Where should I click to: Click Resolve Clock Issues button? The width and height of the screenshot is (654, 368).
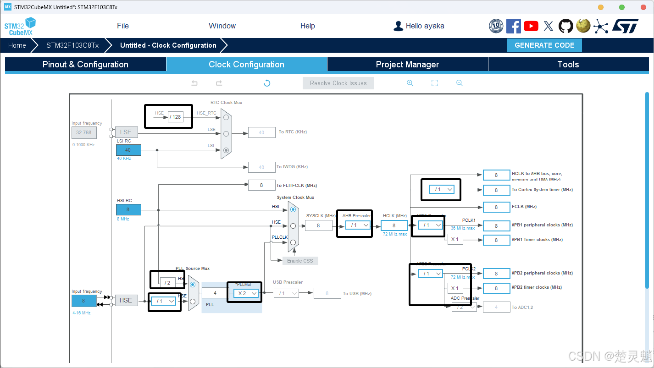coord(338,83)
